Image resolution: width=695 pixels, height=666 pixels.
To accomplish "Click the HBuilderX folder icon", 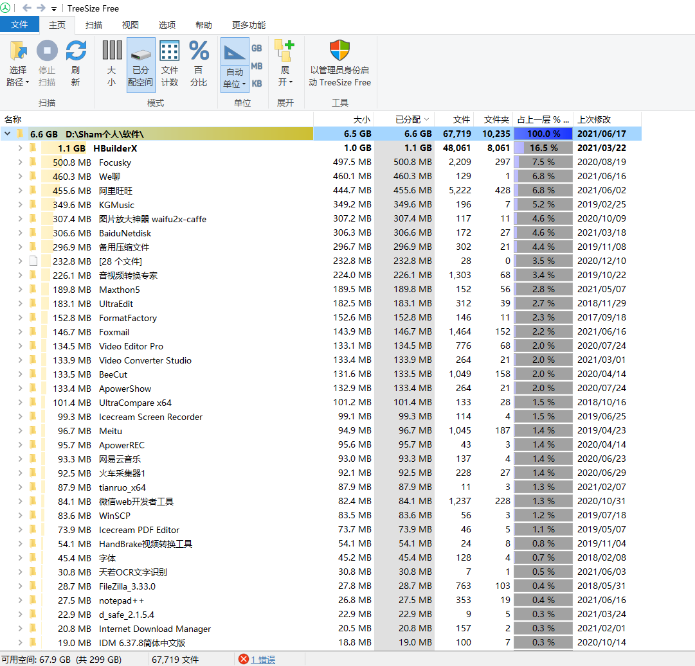I will pyautogui.click(x=33, y=148).
